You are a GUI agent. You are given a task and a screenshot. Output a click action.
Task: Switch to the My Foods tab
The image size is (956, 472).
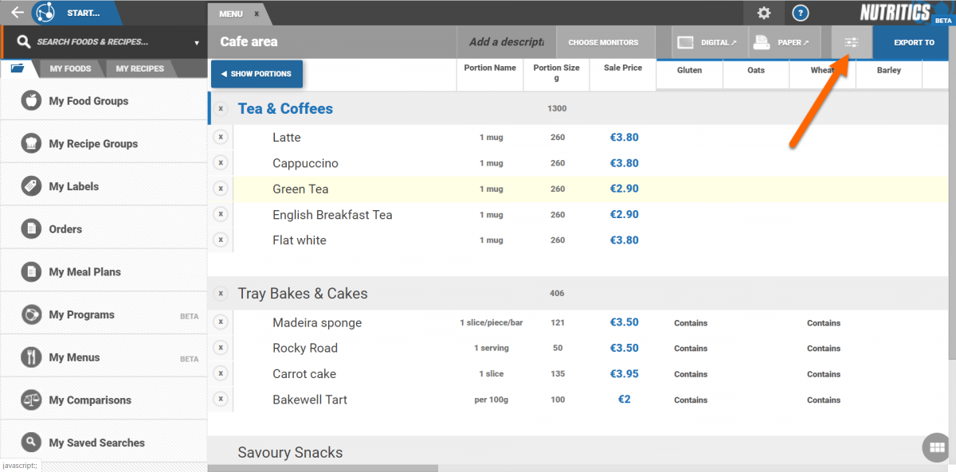[x=70, y=68]
